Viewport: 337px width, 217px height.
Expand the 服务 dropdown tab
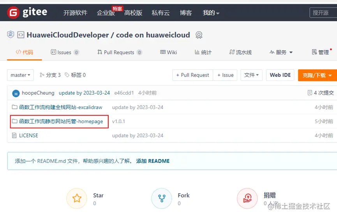281,52
